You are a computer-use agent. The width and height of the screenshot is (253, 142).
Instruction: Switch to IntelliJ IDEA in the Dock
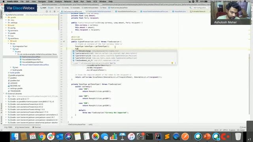click(x=158, y=136)
